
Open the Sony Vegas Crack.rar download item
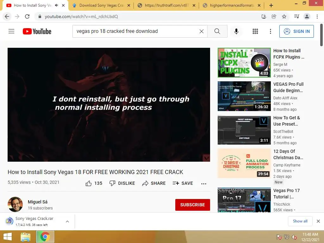tap(34, 221)
